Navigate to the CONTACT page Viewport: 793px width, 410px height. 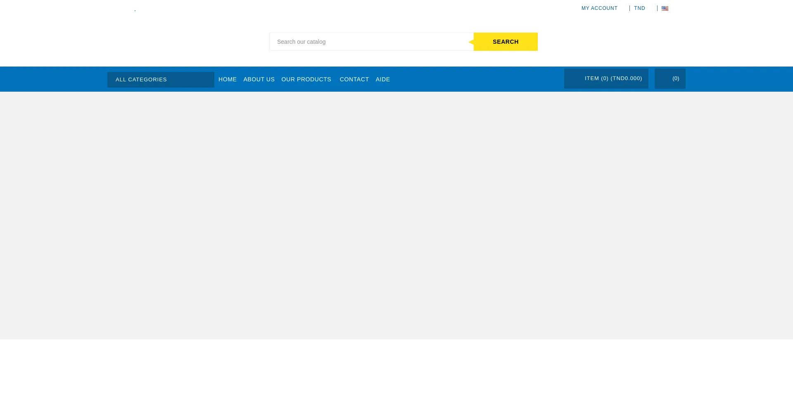pos(354,79)
